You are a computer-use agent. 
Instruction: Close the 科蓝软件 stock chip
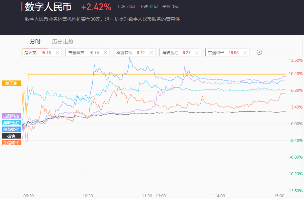coord(151,53)
